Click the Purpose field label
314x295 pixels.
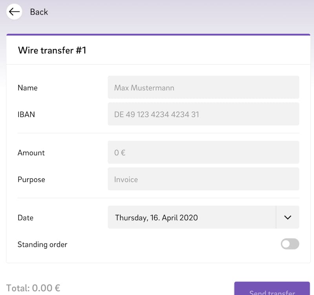coord(31,180)
